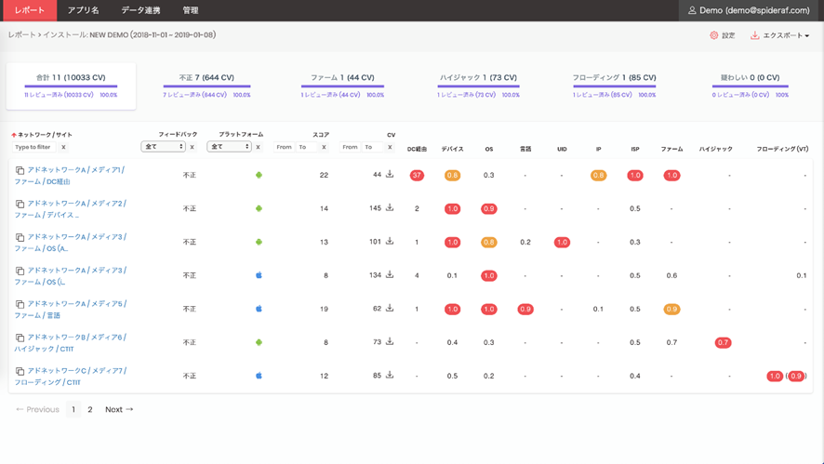Click the Previous page link
824x464 pixels.
pos(37,409)
